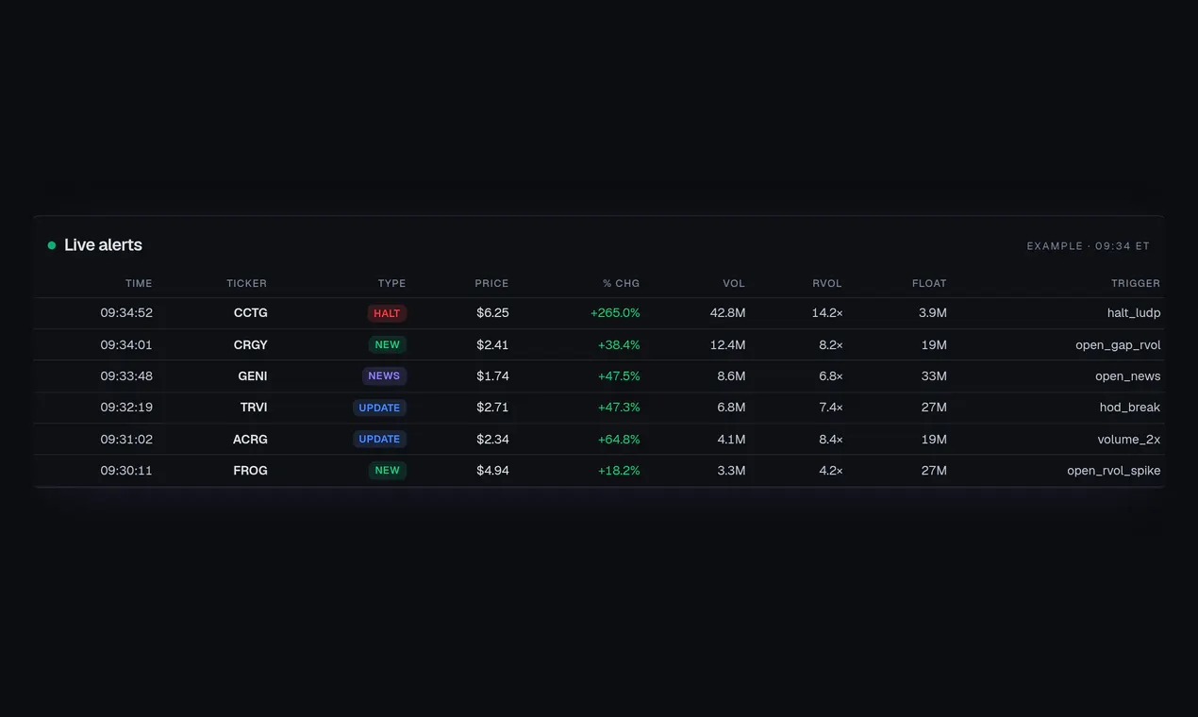Screen dimensions: 1198x717
Task: Click the +64.8% change value
Action: click(619, 440)
